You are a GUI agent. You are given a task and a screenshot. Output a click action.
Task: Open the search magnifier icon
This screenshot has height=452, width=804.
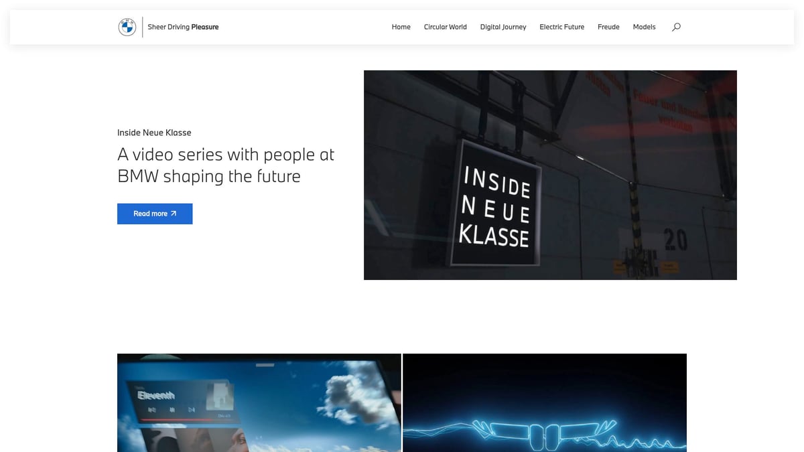pyautogui.click(x=676, y=27)
